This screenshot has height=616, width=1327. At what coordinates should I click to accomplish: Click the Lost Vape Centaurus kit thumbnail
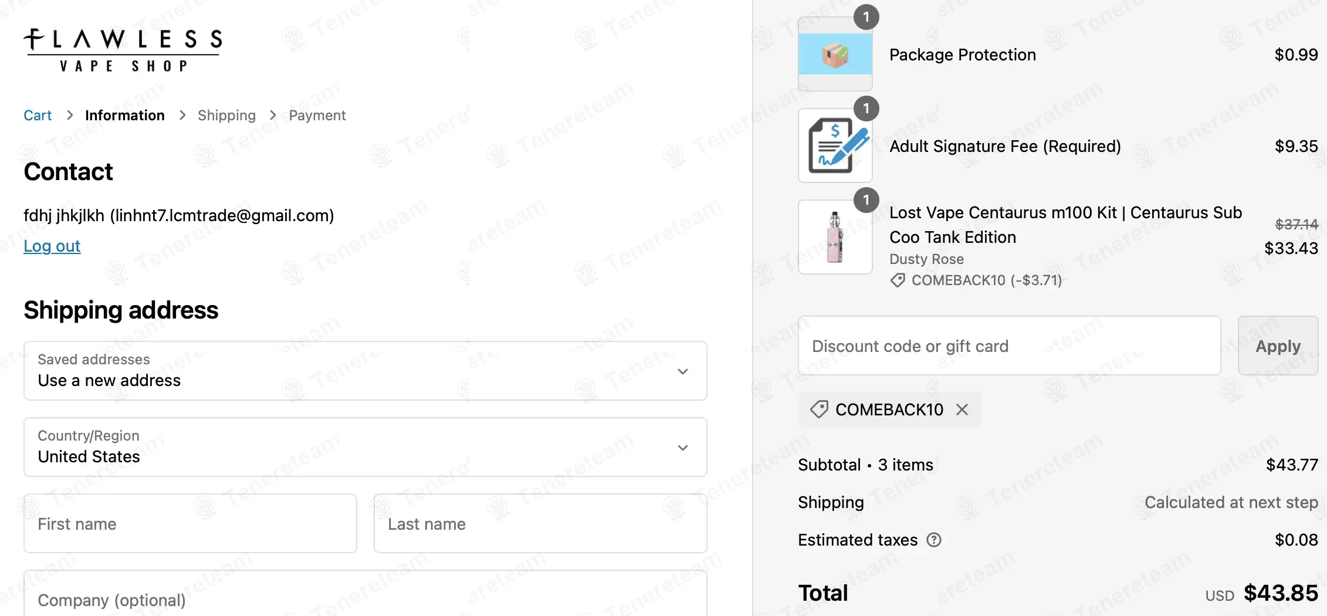pos(835,237)
